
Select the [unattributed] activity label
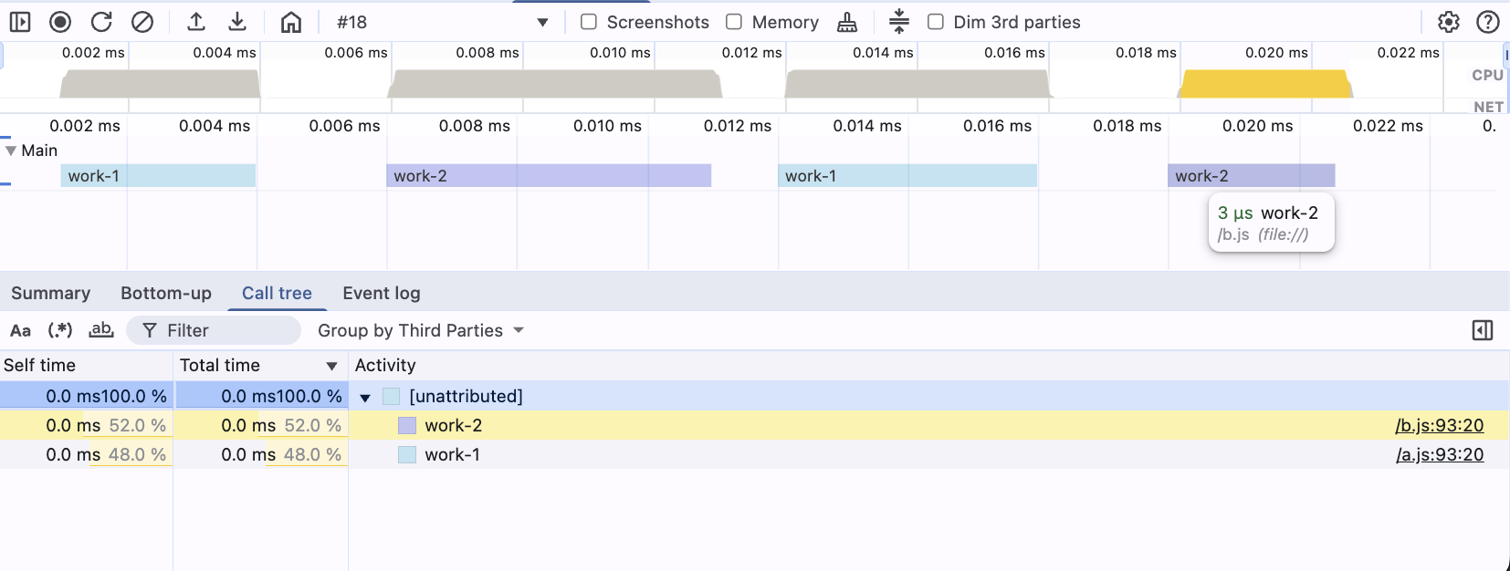[466, 396]
